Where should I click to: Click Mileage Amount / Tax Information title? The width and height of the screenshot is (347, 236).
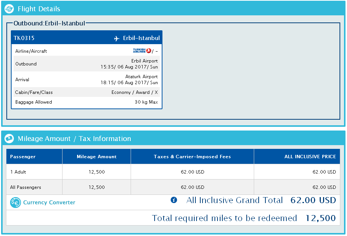[74, 139]
